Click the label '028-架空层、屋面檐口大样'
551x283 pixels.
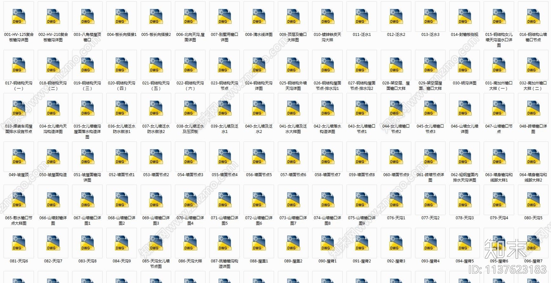396,86
